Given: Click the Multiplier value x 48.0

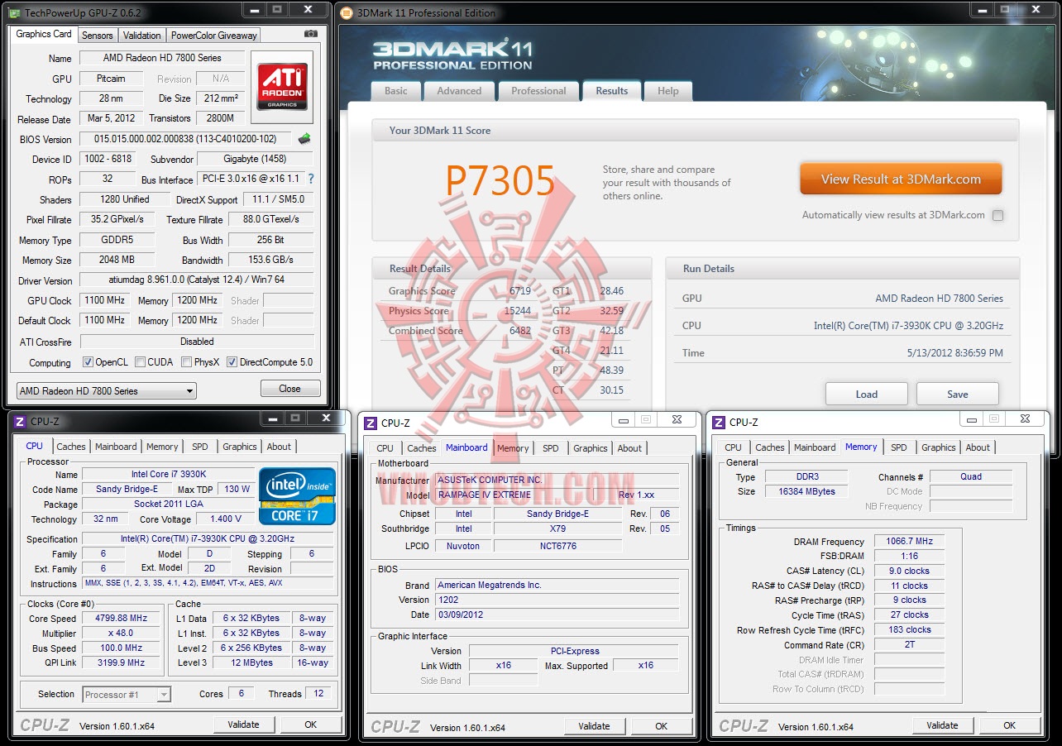Looking at the screenshot, I should tap(122, 634).
